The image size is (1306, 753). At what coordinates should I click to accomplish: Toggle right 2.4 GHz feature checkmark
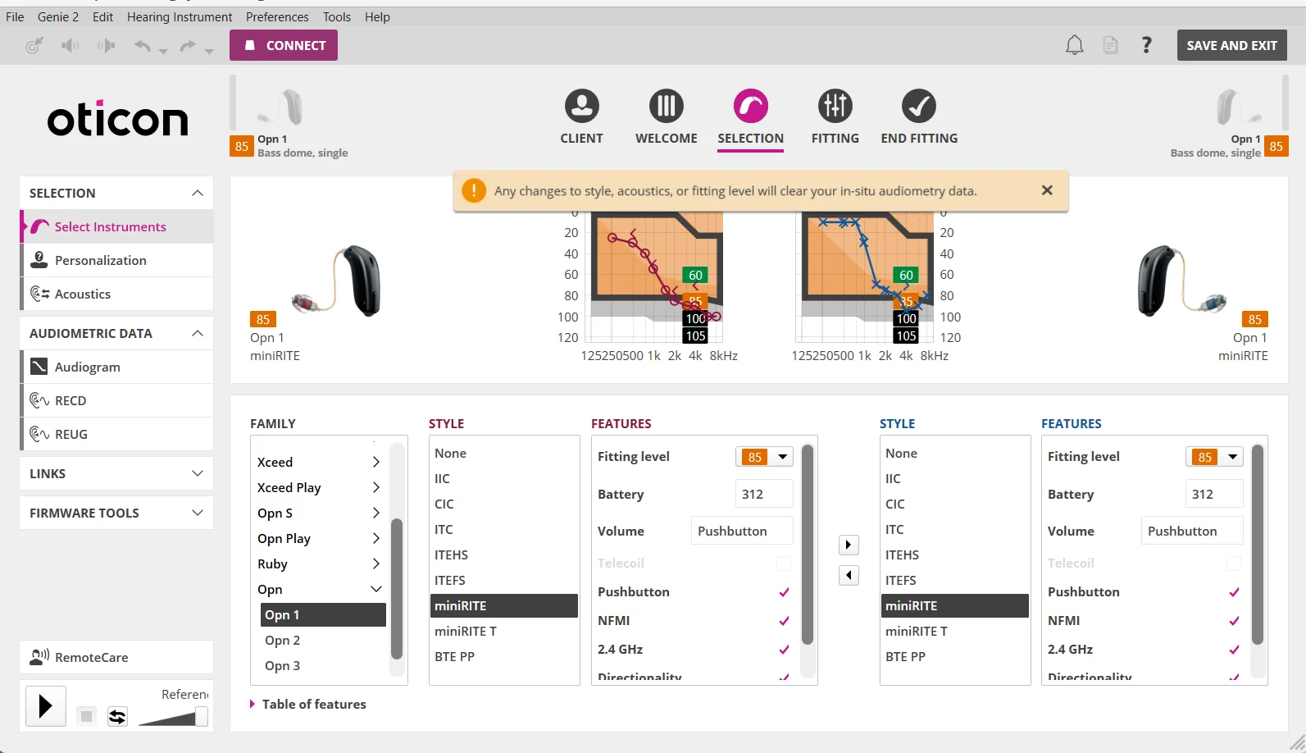(1234, 650)
